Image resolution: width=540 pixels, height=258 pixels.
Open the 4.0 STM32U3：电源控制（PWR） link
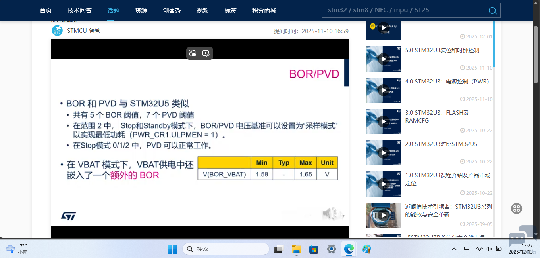click(447, 82)
